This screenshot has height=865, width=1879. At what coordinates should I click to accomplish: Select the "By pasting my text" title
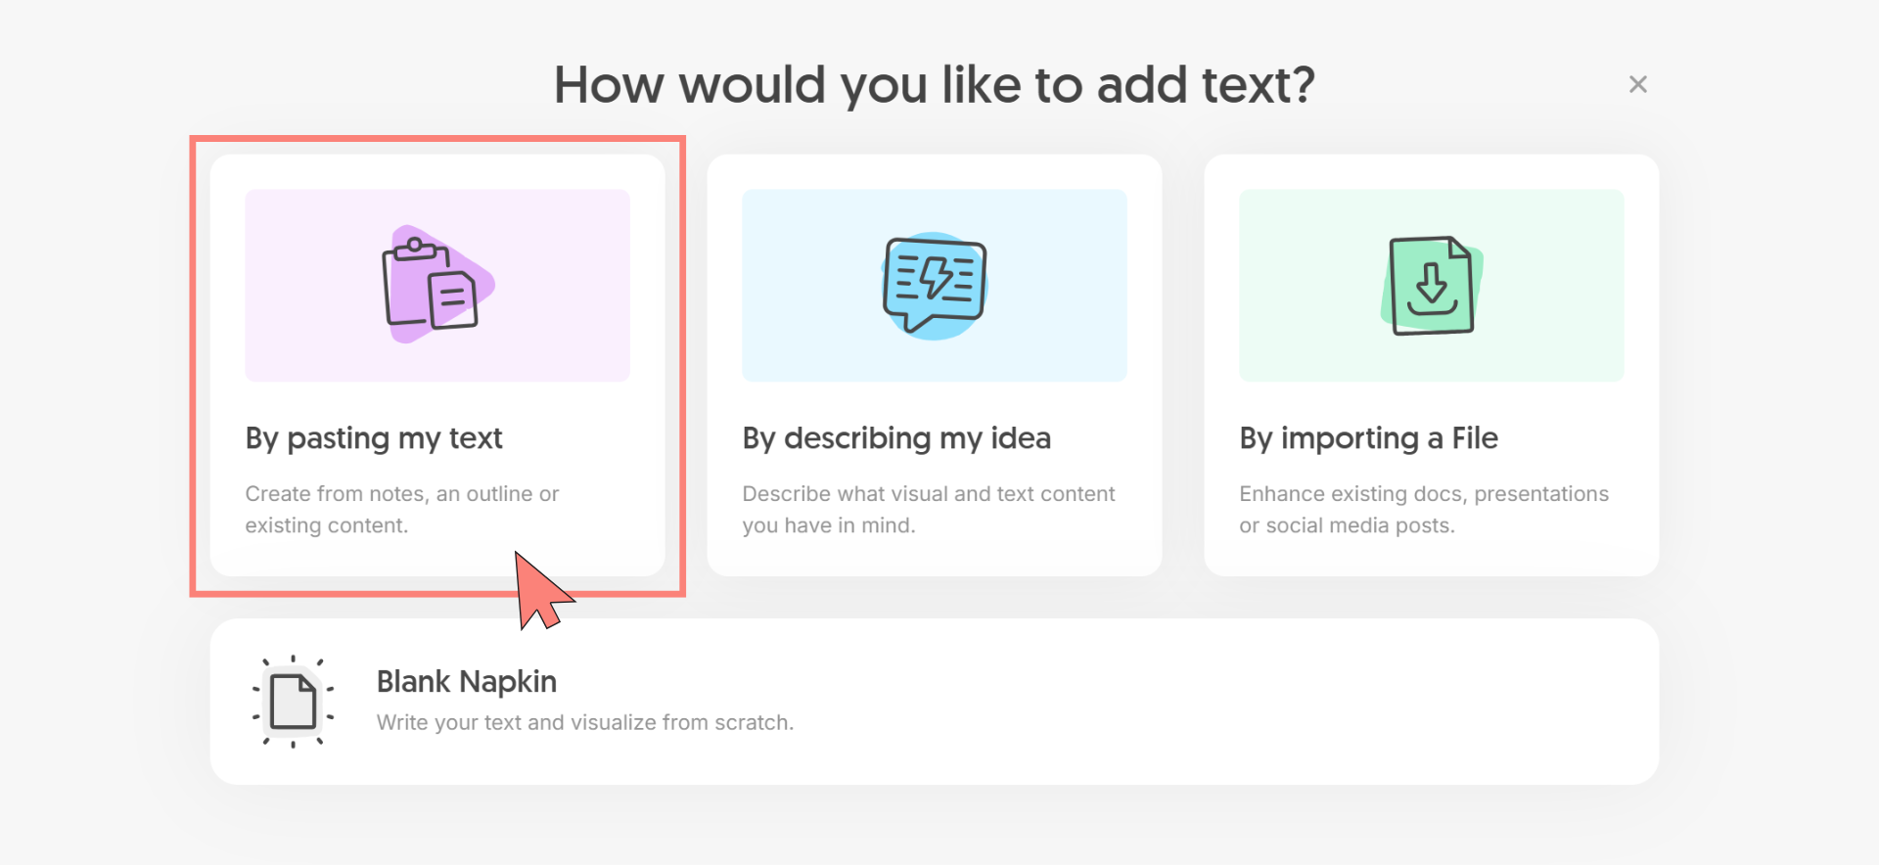[x=374, y=438]
